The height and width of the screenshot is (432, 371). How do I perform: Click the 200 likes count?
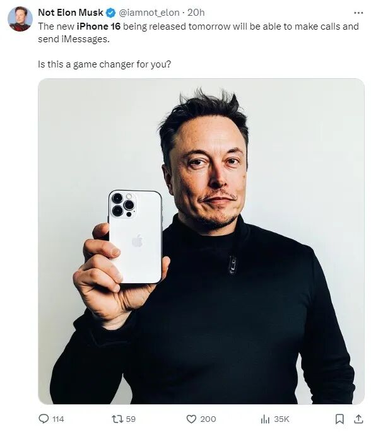coord(208,419)
